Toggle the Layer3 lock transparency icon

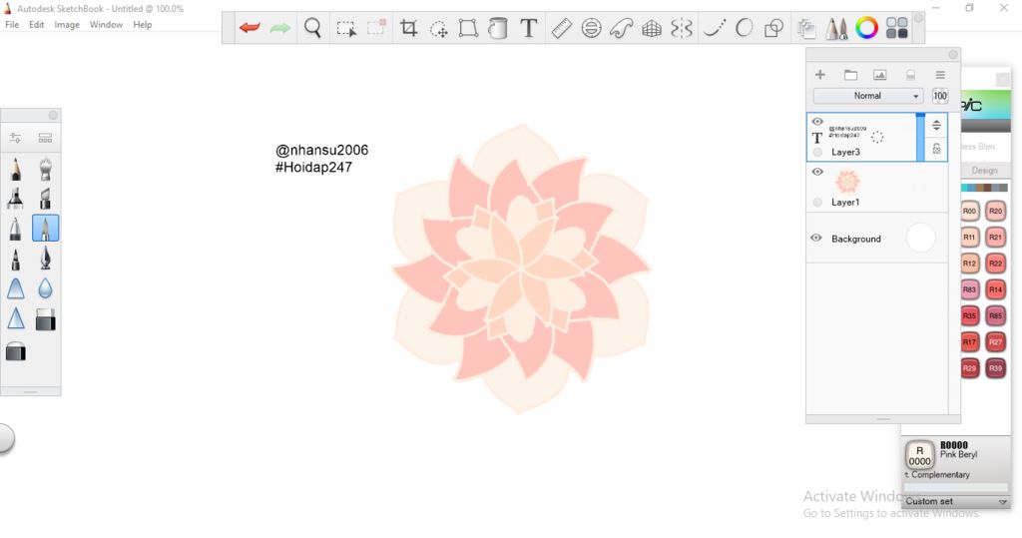tap(936, 149)
